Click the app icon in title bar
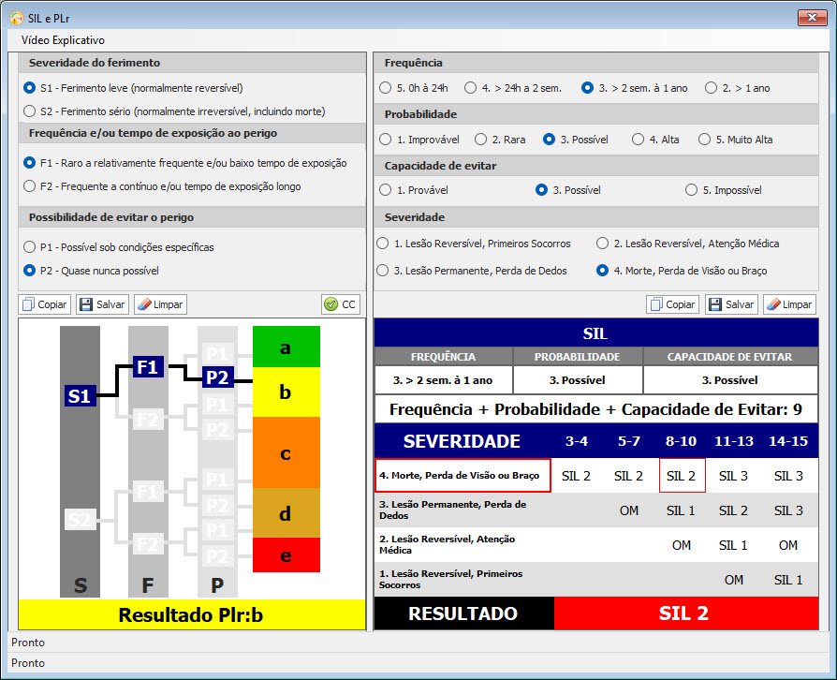 [17, 18]
